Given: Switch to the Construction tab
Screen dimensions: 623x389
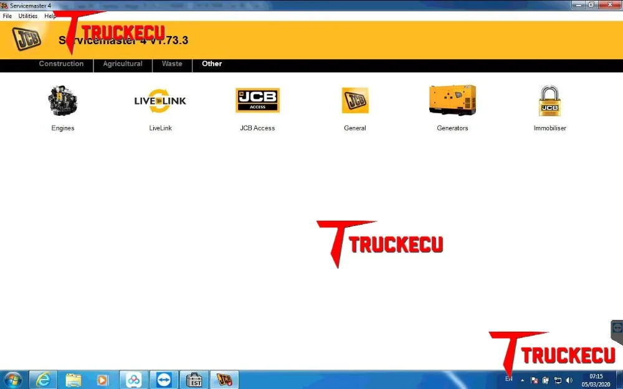Looking at the screenshot, I should tap(61, 64).
